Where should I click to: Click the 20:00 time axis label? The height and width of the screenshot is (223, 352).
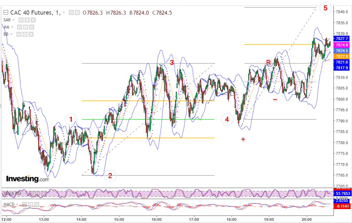click(307, 219)
